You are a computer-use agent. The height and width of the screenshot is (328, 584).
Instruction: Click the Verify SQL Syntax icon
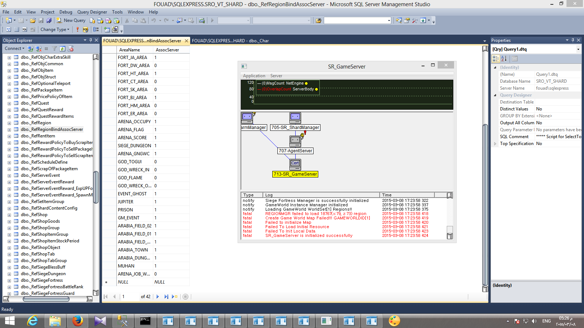(85, 30)
